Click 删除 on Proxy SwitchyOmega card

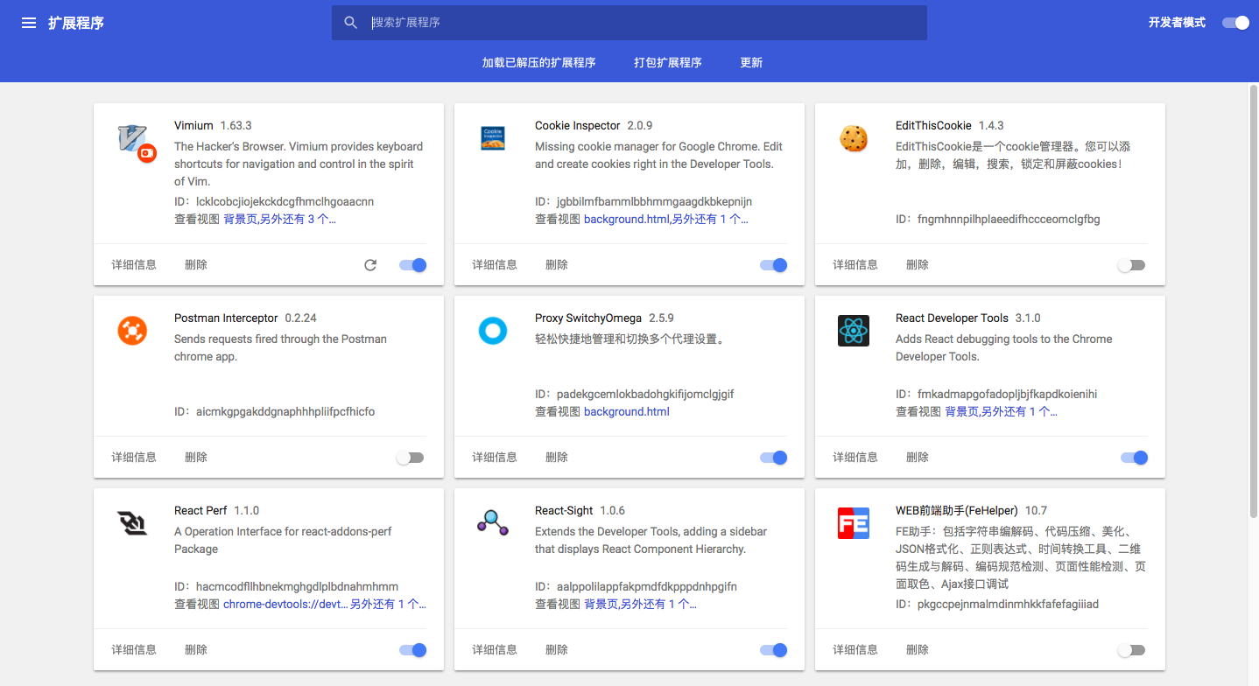pyautogui.click(x=557, y=458)
